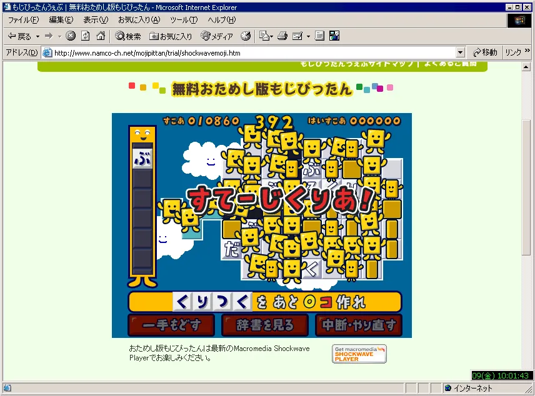Go to Home page icon

(x=100, y=36)
